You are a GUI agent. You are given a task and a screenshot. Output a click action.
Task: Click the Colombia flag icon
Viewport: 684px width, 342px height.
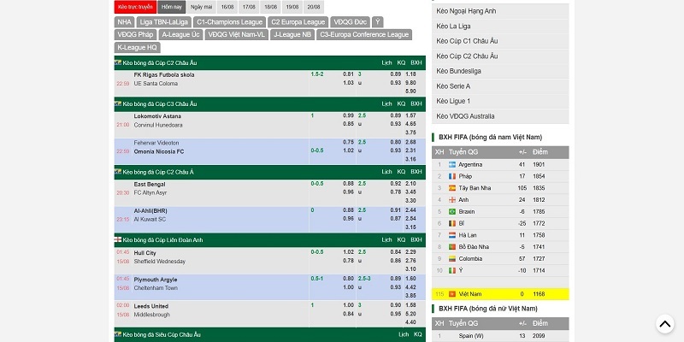(452, 258)
